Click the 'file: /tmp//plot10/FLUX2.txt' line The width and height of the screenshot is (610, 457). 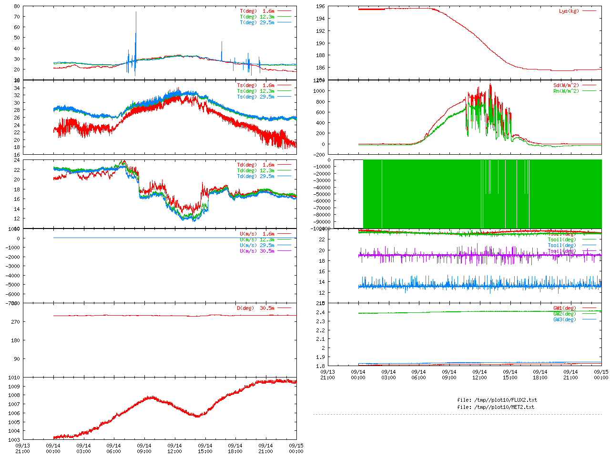497,400
